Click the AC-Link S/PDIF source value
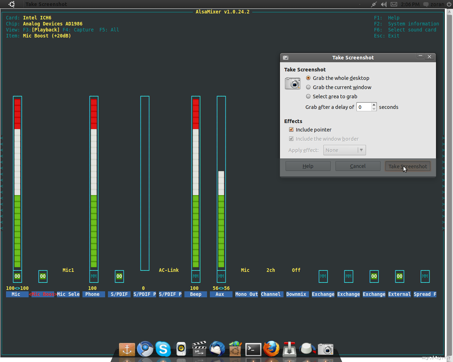The image size is (453, 362). click(169, 270)
